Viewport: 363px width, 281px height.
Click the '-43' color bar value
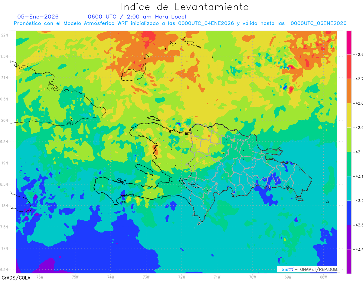pos(357,152)
